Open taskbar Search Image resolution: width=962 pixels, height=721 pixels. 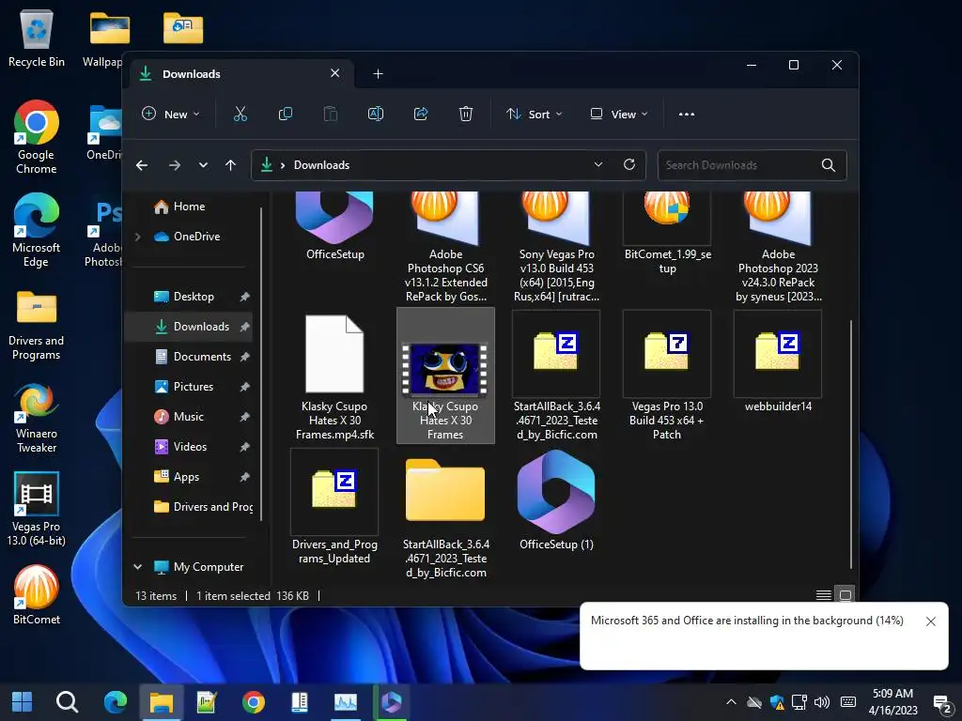67,702
